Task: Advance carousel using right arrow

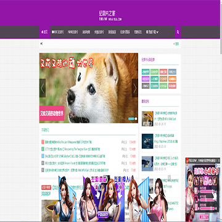Action: 135,88
